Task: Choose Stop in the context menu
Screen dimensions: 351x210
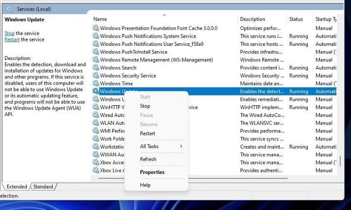Action: pos(145,106)
